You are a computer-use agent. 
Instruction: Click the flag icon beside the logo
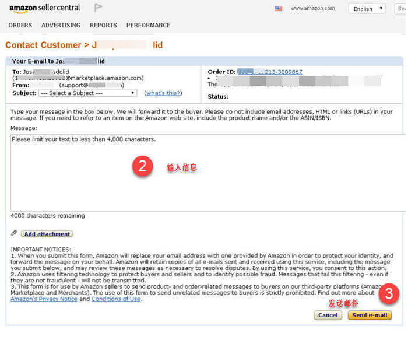(x=98, y=8)
